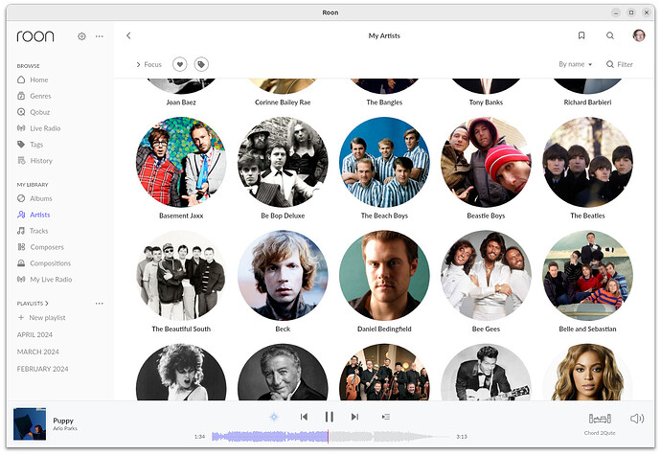Click Arlo Parks artist name in player

65,428
